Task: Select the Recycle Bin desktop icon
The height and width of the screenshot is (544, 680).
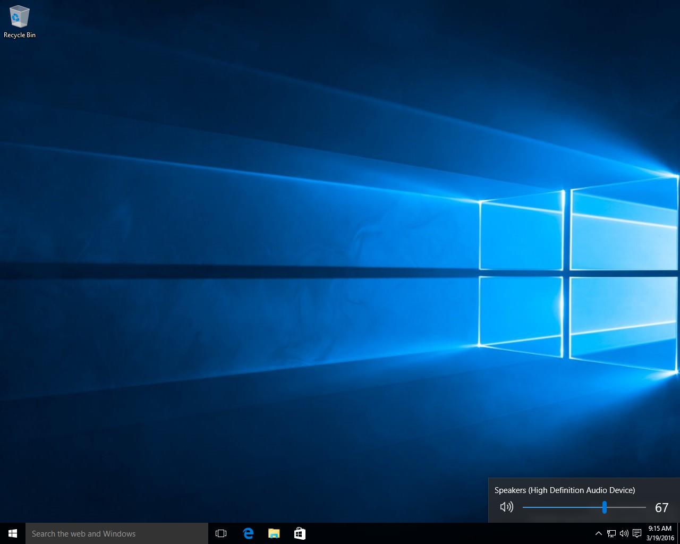Action: 20,22
